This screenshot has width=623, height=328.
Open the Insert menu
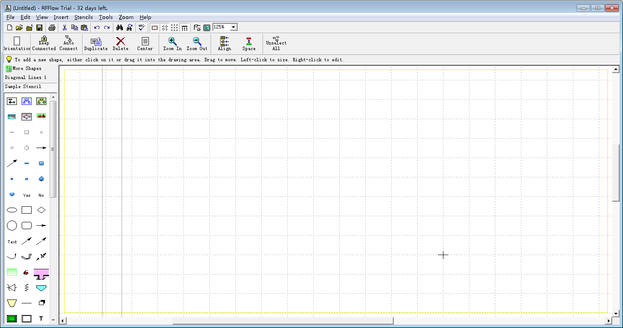point(61,17)
